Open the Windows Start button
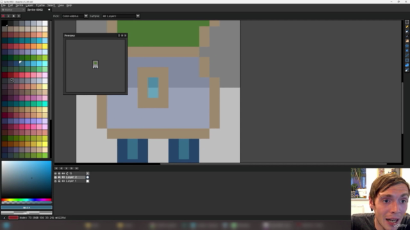The image size is (410, 230). (6, 226)
